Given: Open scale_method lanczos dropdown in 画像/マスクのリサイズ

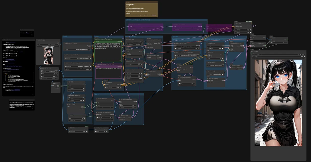Looking at the screenshot, I should (x=49, y=78).
